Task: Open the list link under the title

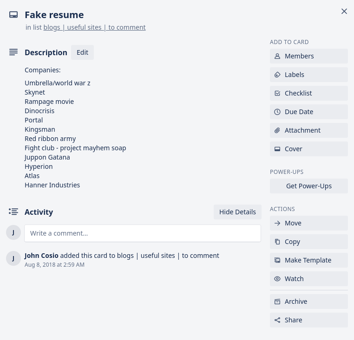Action: click(x=95, y=27)
